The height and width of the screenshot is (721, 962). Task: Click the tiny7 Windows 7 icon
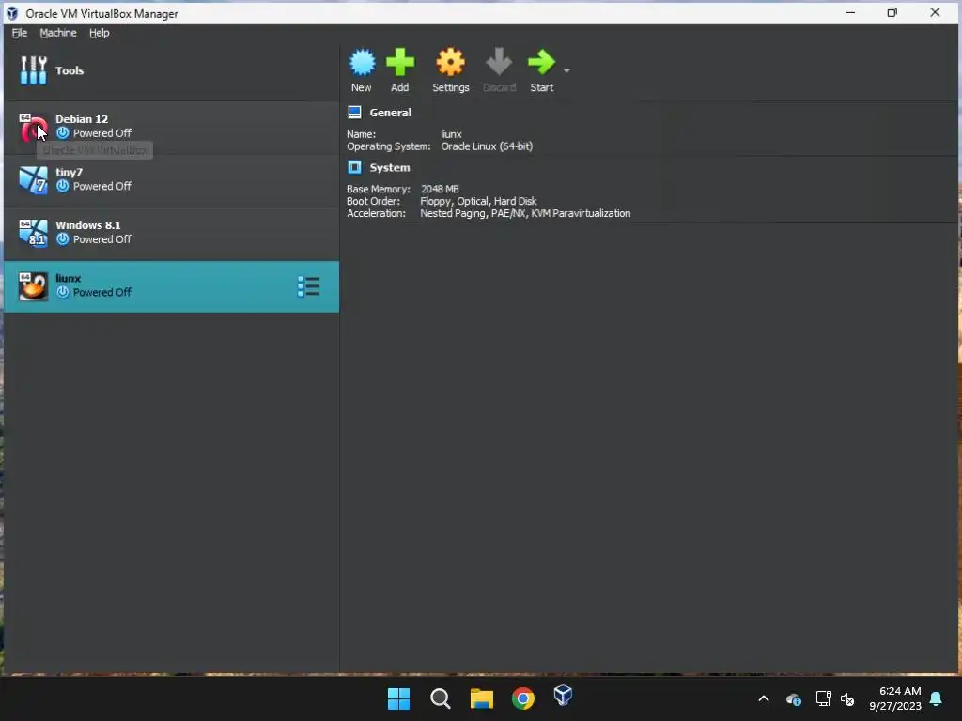33,180
